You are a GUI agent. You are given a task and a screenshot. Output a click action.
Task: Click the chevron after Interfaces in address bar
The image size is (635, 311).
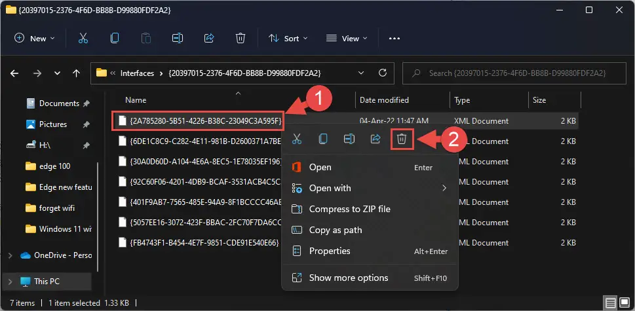(x=161, y=73)
